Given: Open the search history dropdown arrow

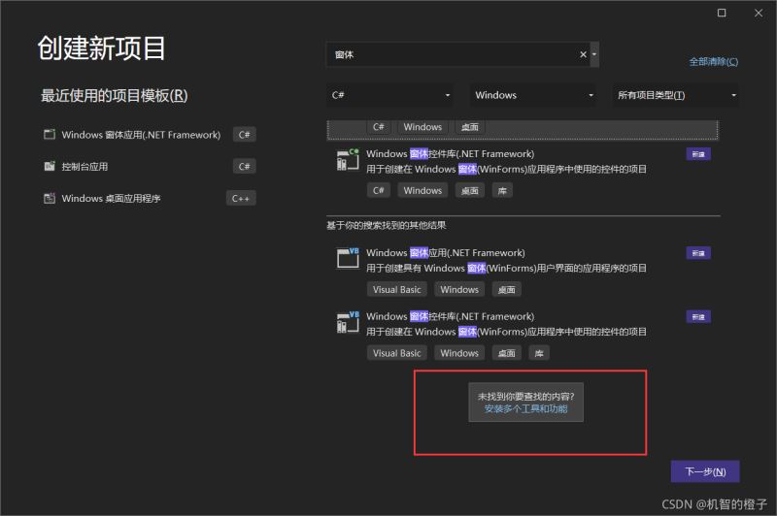Looking at the screenshot, I should click(x=594, y=54).
